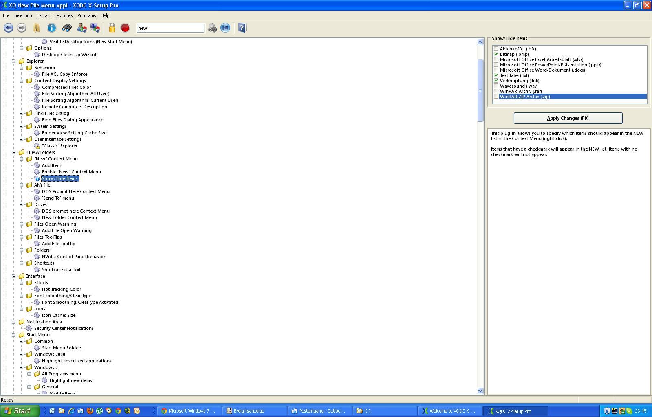This screenshot has width=652, height=417.
Task: Launch Internet Explorer from the Quick Launch bar
Action: point(71,411)
